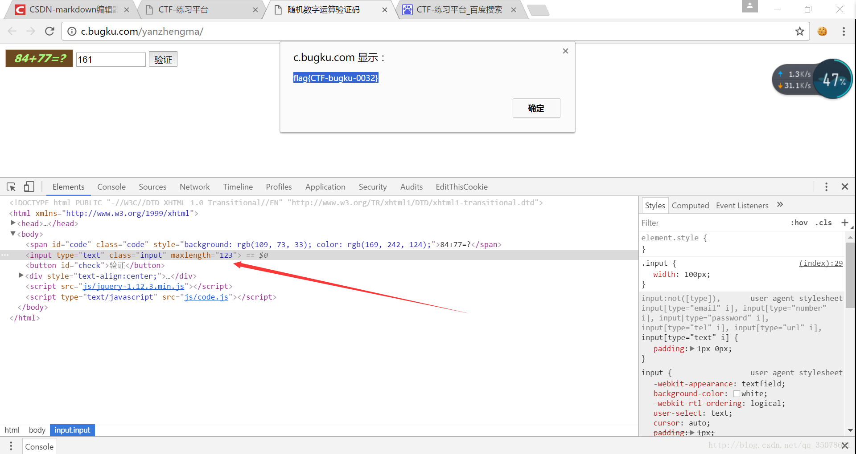Click the browser back arrow
The height and width of the screenshot is (454, 856).
pyautogui.click(x=12, y=31)
